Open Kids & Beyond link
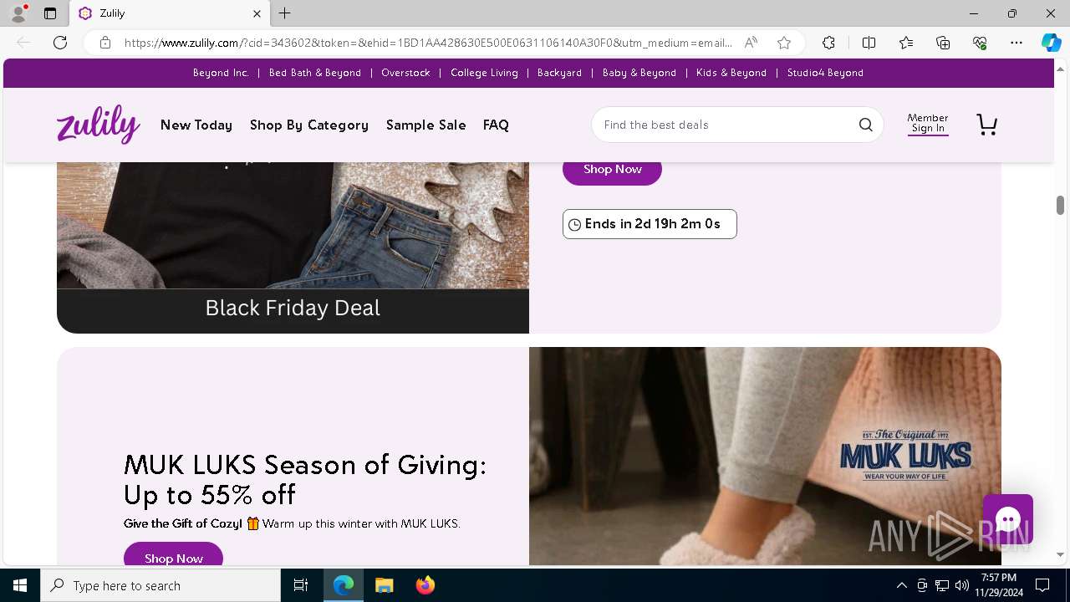1070x602 pixels. coord(731,73)
